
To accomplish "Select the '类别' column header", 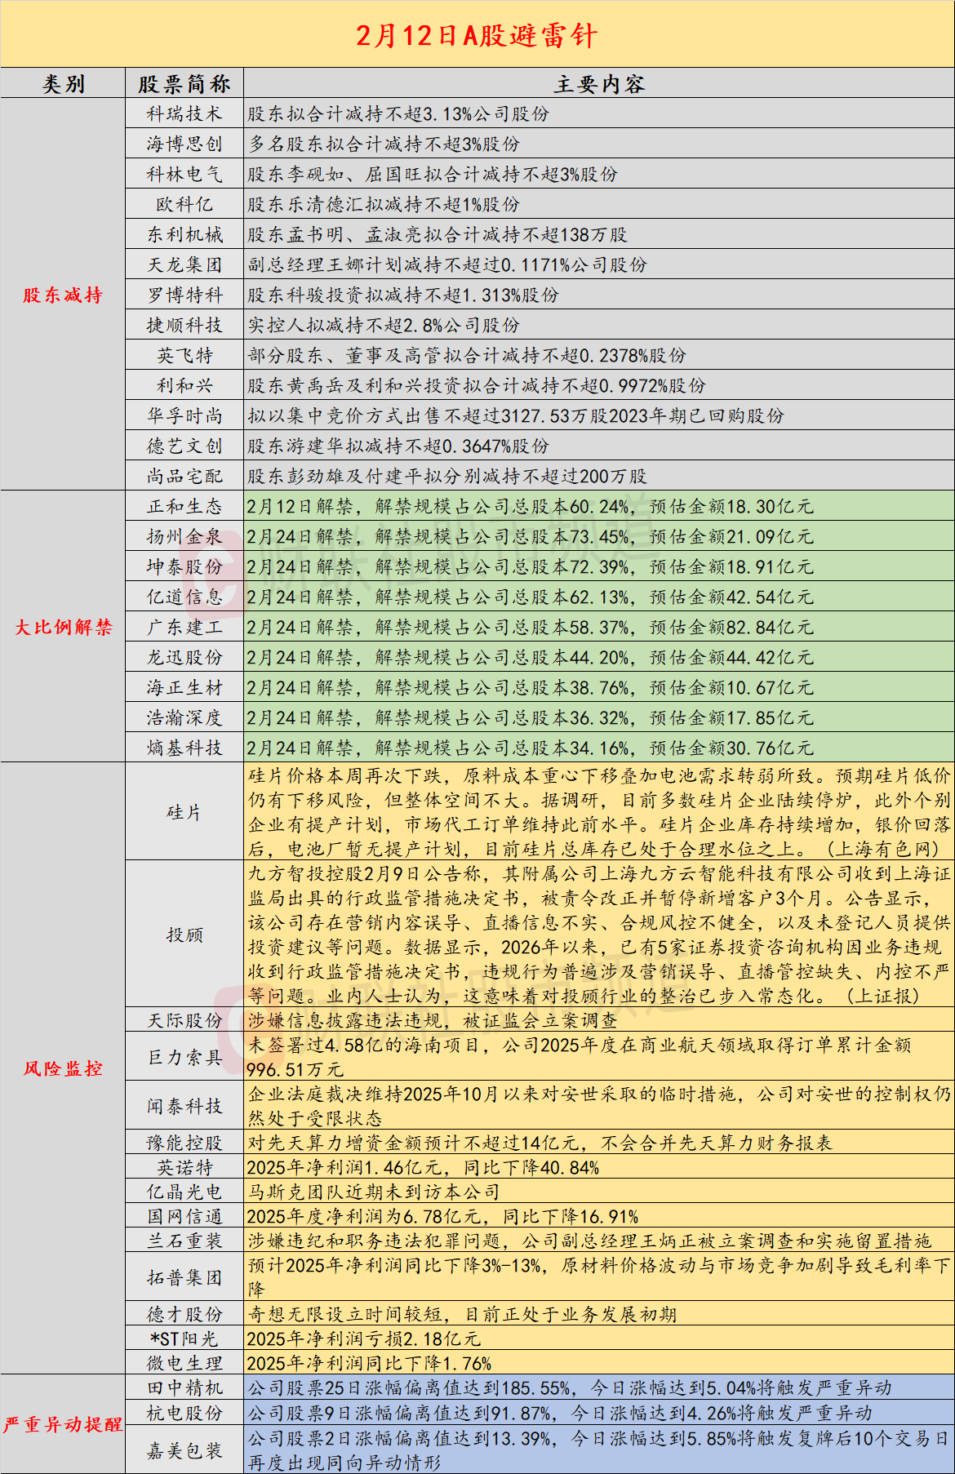I will point(63,84).
